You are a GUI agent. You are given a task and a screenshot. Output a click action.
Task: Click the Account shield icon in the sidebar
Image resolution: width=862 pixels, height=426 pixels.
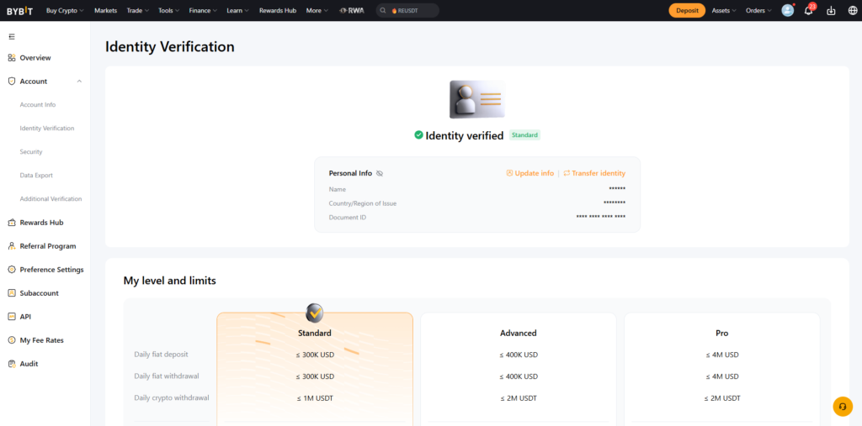coord(12,82)
